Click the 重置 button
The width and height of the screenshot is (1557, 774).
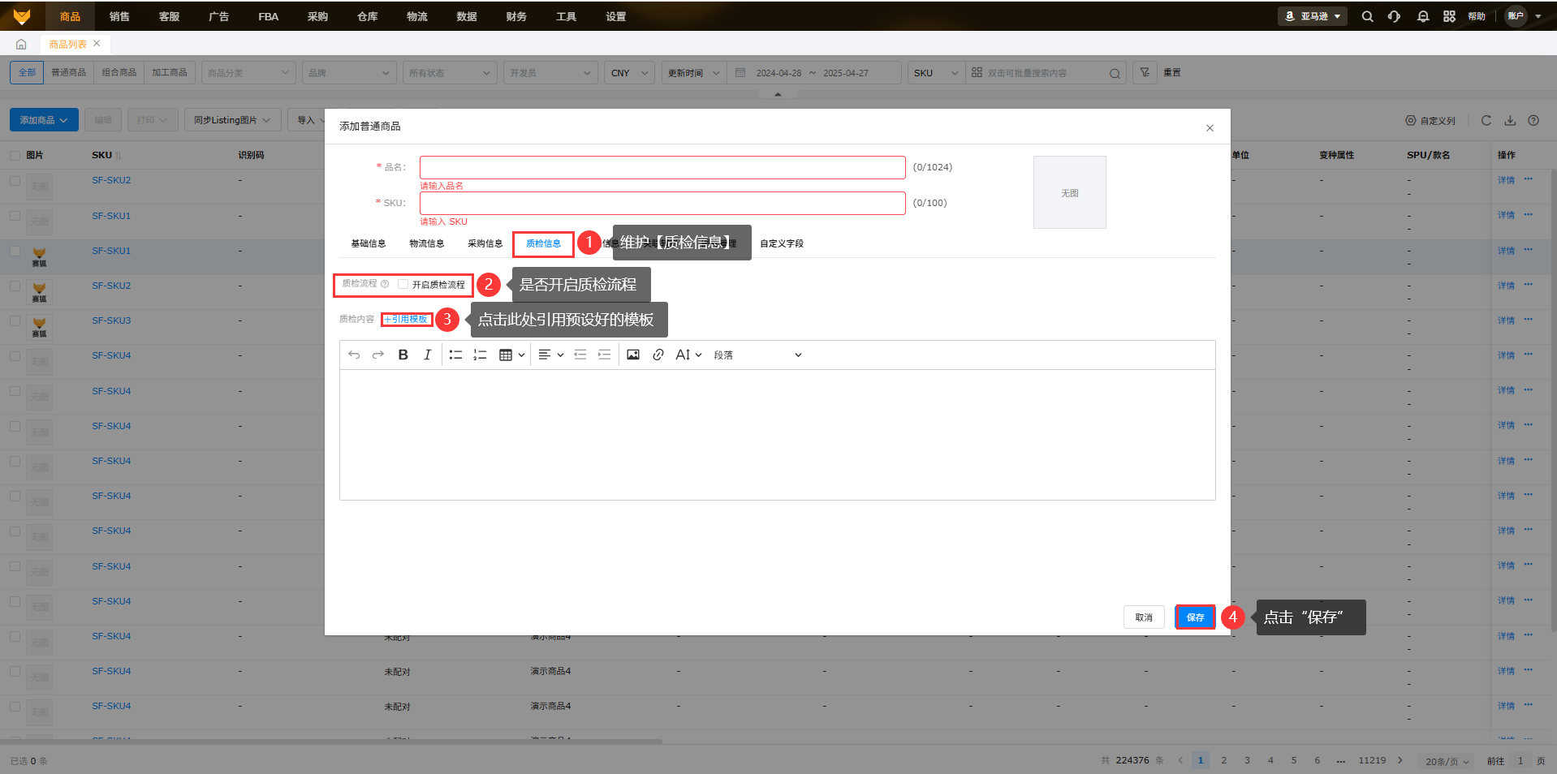[1172, 72]
